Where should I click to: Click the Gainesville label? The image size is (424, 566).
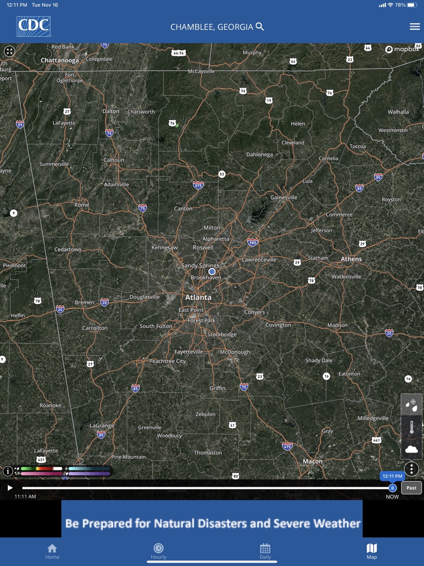click(x=284, y=197)
